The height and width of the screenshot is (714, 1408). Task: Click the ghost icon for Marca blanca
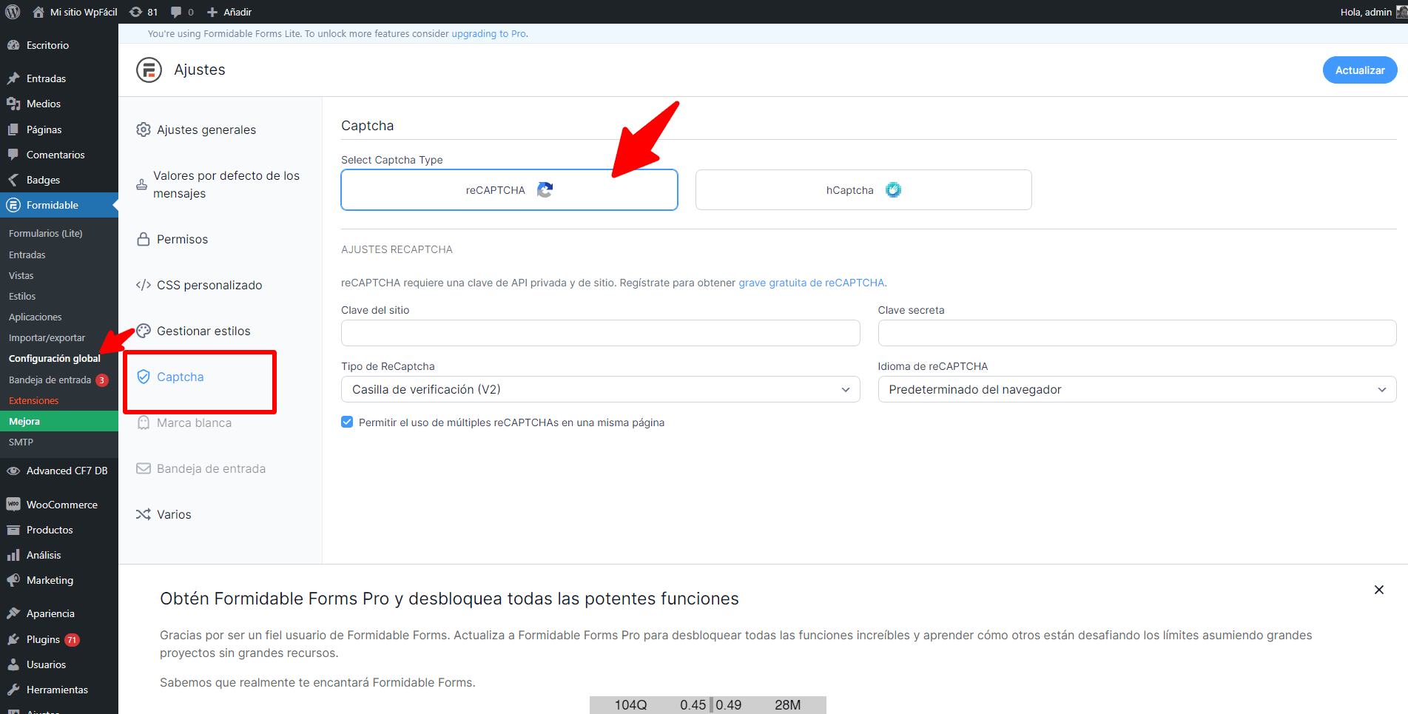144,422
